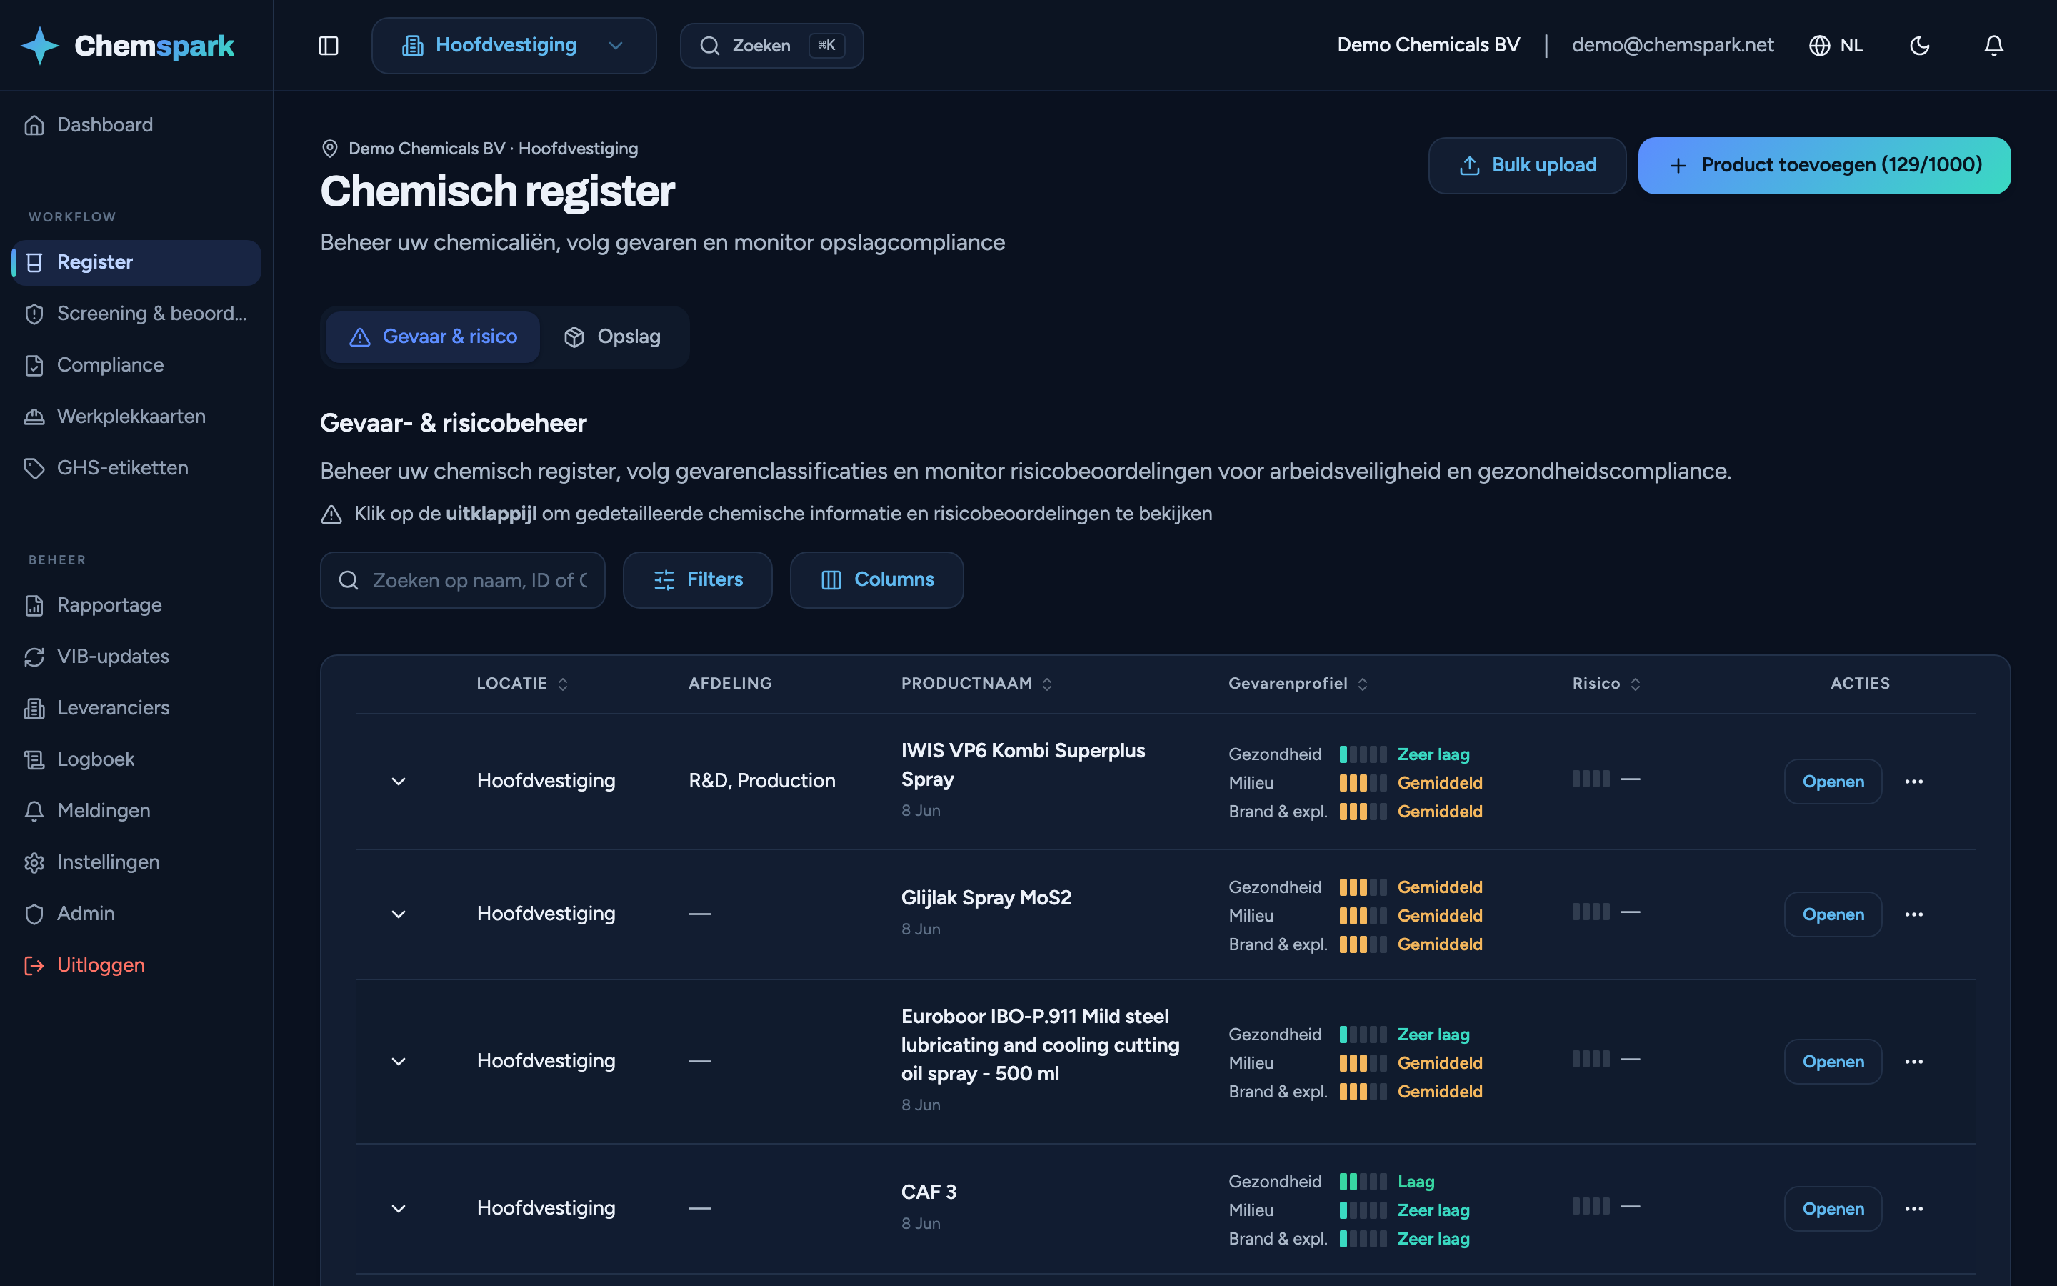Open Glijlak Spray MoS2 via Openen
Image resolution: width=2057 pixels, height=1286 pixels.
(x=1833, y=914)
